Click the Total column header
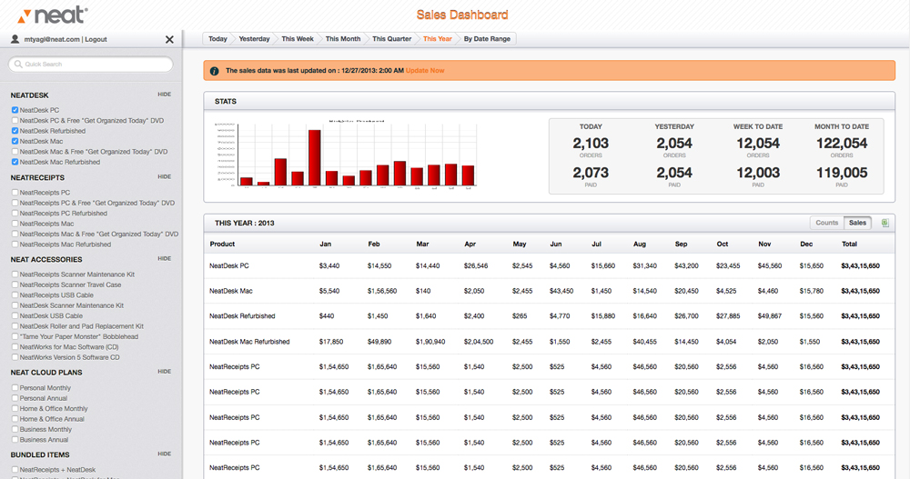910x479 pixels. 849,244
